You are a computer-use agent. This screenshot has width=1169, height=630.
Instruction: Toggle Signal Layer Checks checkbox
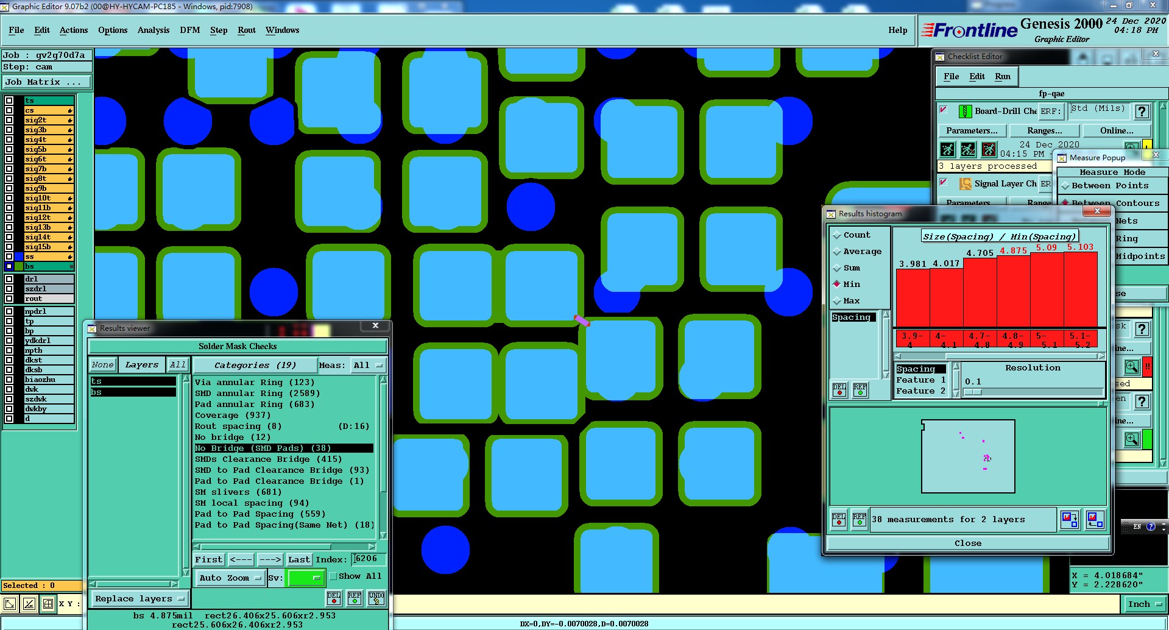944,182
